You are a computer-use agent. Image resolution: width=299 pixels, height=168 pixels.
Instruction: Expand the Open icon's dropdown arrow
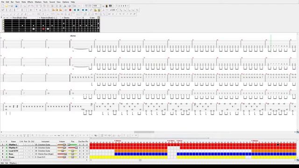point(9,6)
